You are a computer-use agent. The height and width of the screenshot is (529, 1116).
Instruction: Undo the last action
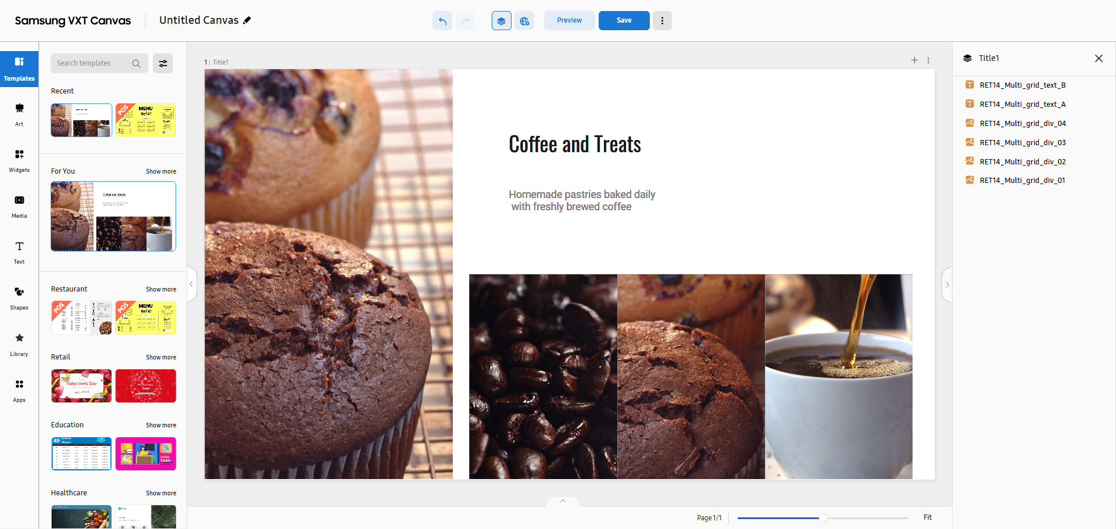(x=442, y=21)
